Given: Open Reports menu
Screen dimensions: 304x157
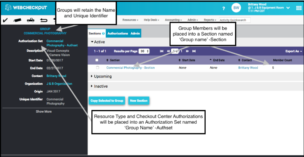Looking at the screenshot, I should coord(210,20).
